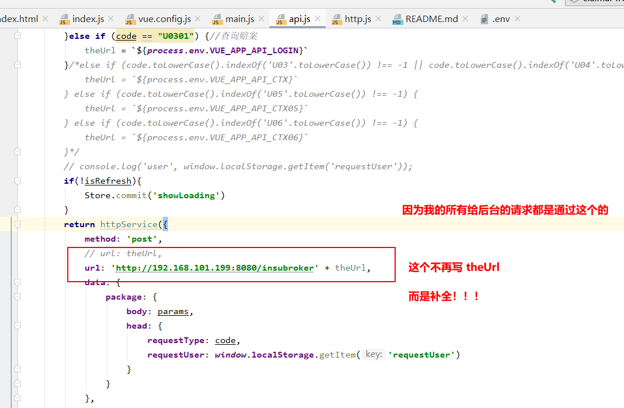
Task: Click the JS file icon on vue.config.js tab
Action: tap(130, 19)
